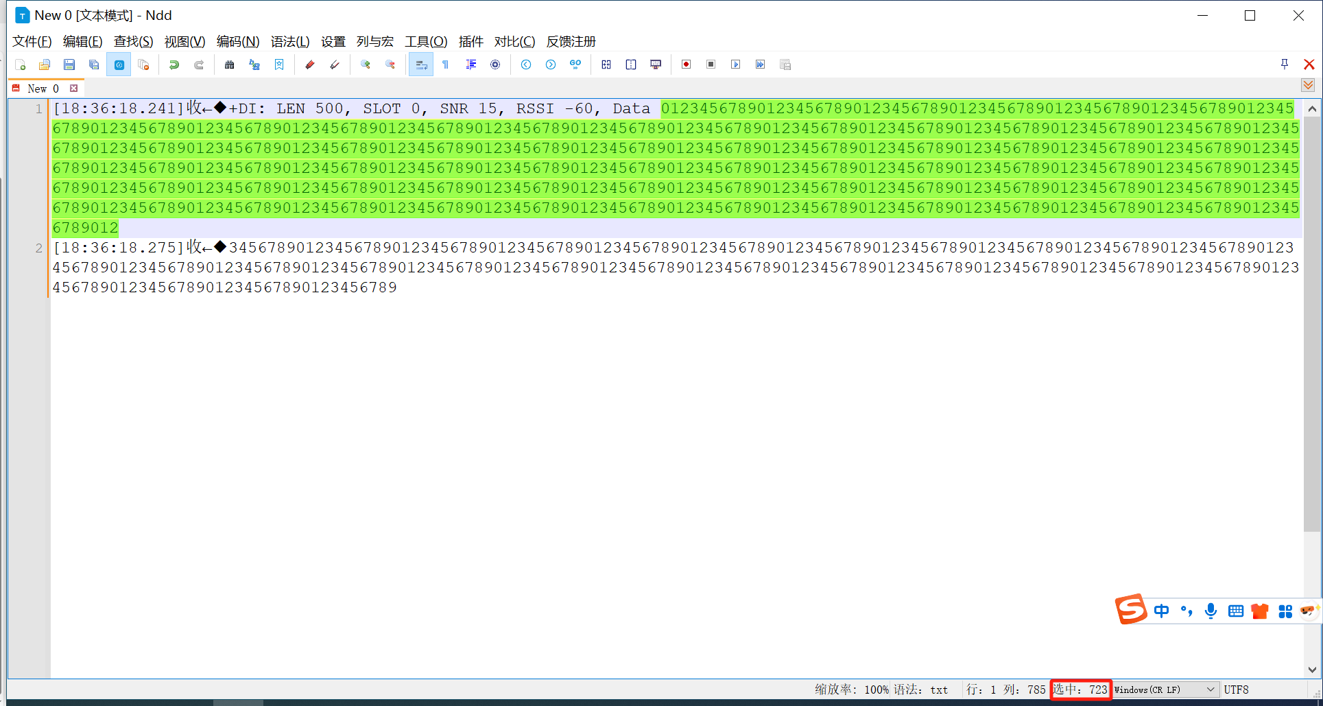This screenshot has width=1323, height=706.
Task: Click line number 2 in the gutter
Action: pyautogui.click(x=39, y=248)
